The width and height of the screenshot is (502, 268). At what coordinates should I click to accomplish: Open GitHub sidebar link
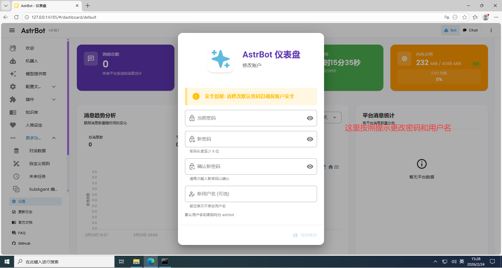click(35, 244)
